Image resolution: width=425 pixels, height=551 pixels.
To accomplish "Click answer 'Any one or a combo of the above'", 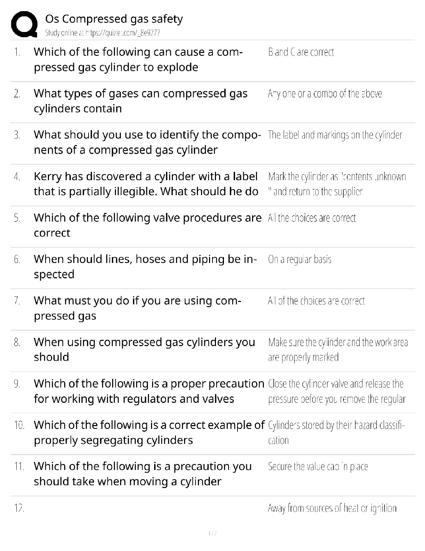I will point(325,94).
